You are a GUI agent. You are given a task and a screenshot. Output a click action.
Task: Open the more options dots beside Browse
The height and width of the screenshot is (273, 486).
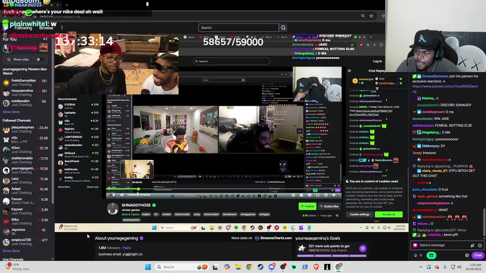coord(62,28)
